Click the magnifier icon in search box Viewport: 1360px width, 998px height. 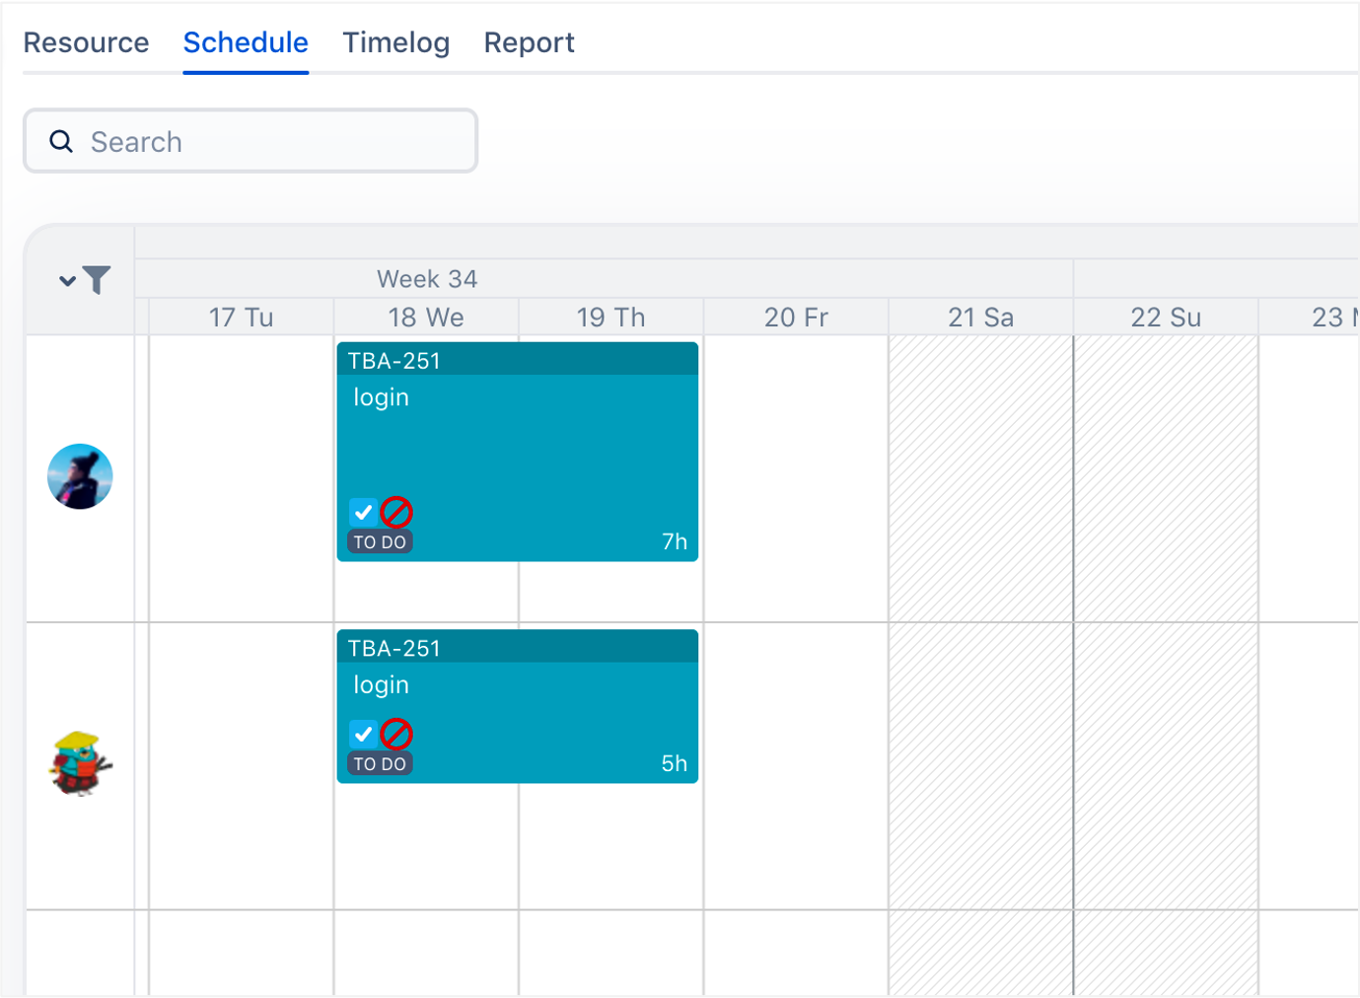(61, 142)
